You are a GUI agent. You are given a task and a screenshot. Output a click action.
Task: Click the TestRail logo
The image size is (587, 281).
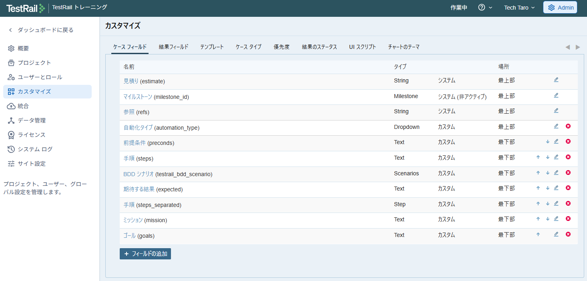pos(25,8)
